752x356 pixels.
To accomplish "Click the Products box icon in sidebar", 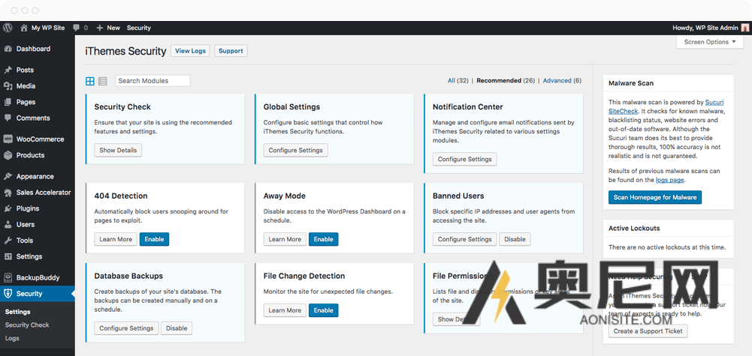I will click(8, 155).
